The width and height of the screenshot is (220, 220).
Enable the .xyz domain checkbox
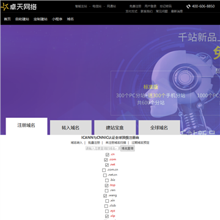(x=107, y=211)
